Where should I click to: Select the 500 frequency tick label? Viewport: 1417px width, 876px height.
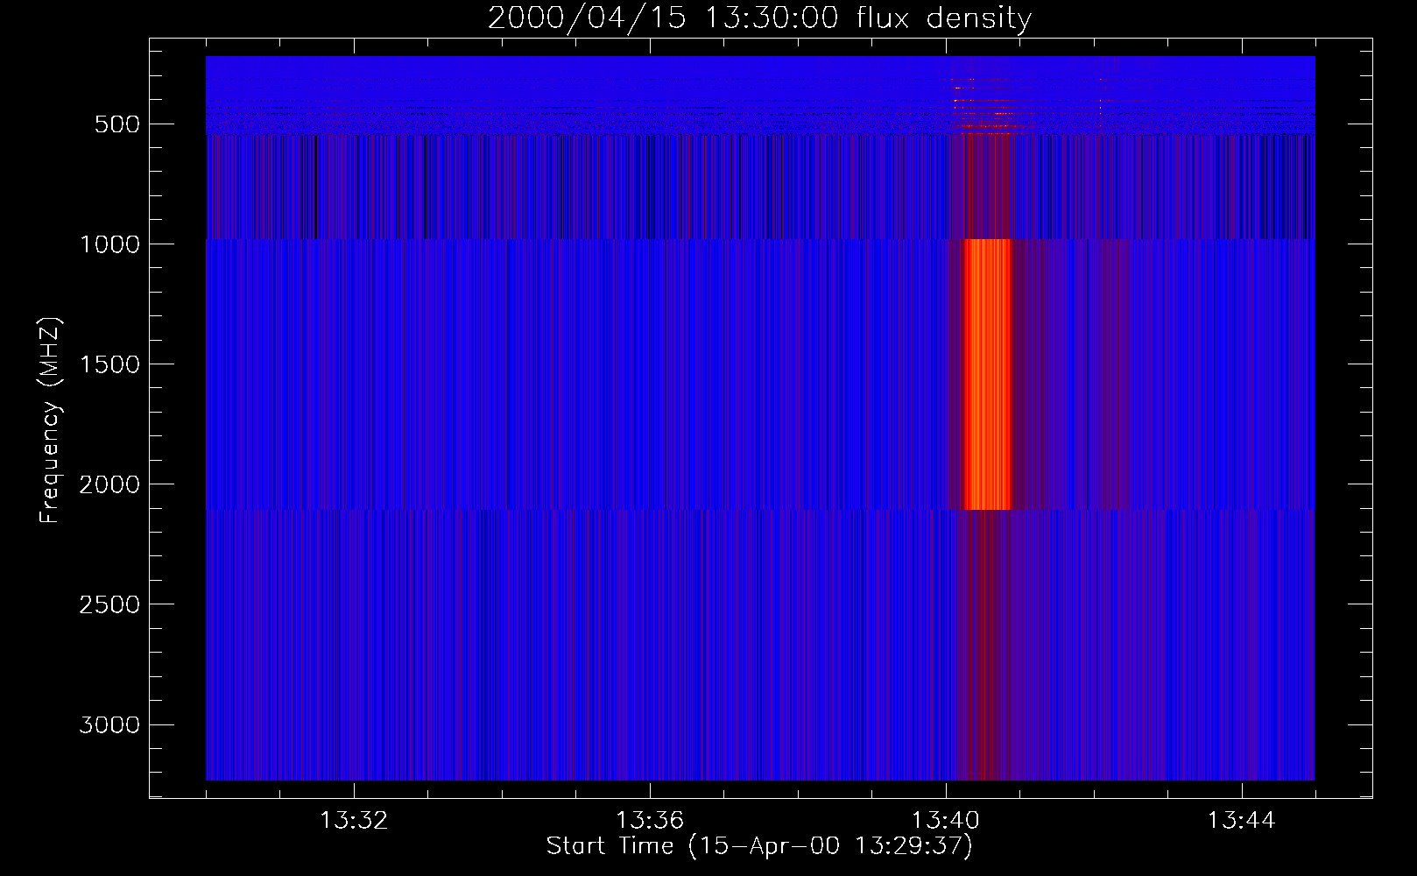117,124
